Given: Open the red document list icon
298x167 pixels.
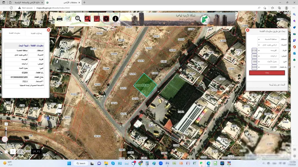Looking at the screenshot, I should [x=97, y=19].
